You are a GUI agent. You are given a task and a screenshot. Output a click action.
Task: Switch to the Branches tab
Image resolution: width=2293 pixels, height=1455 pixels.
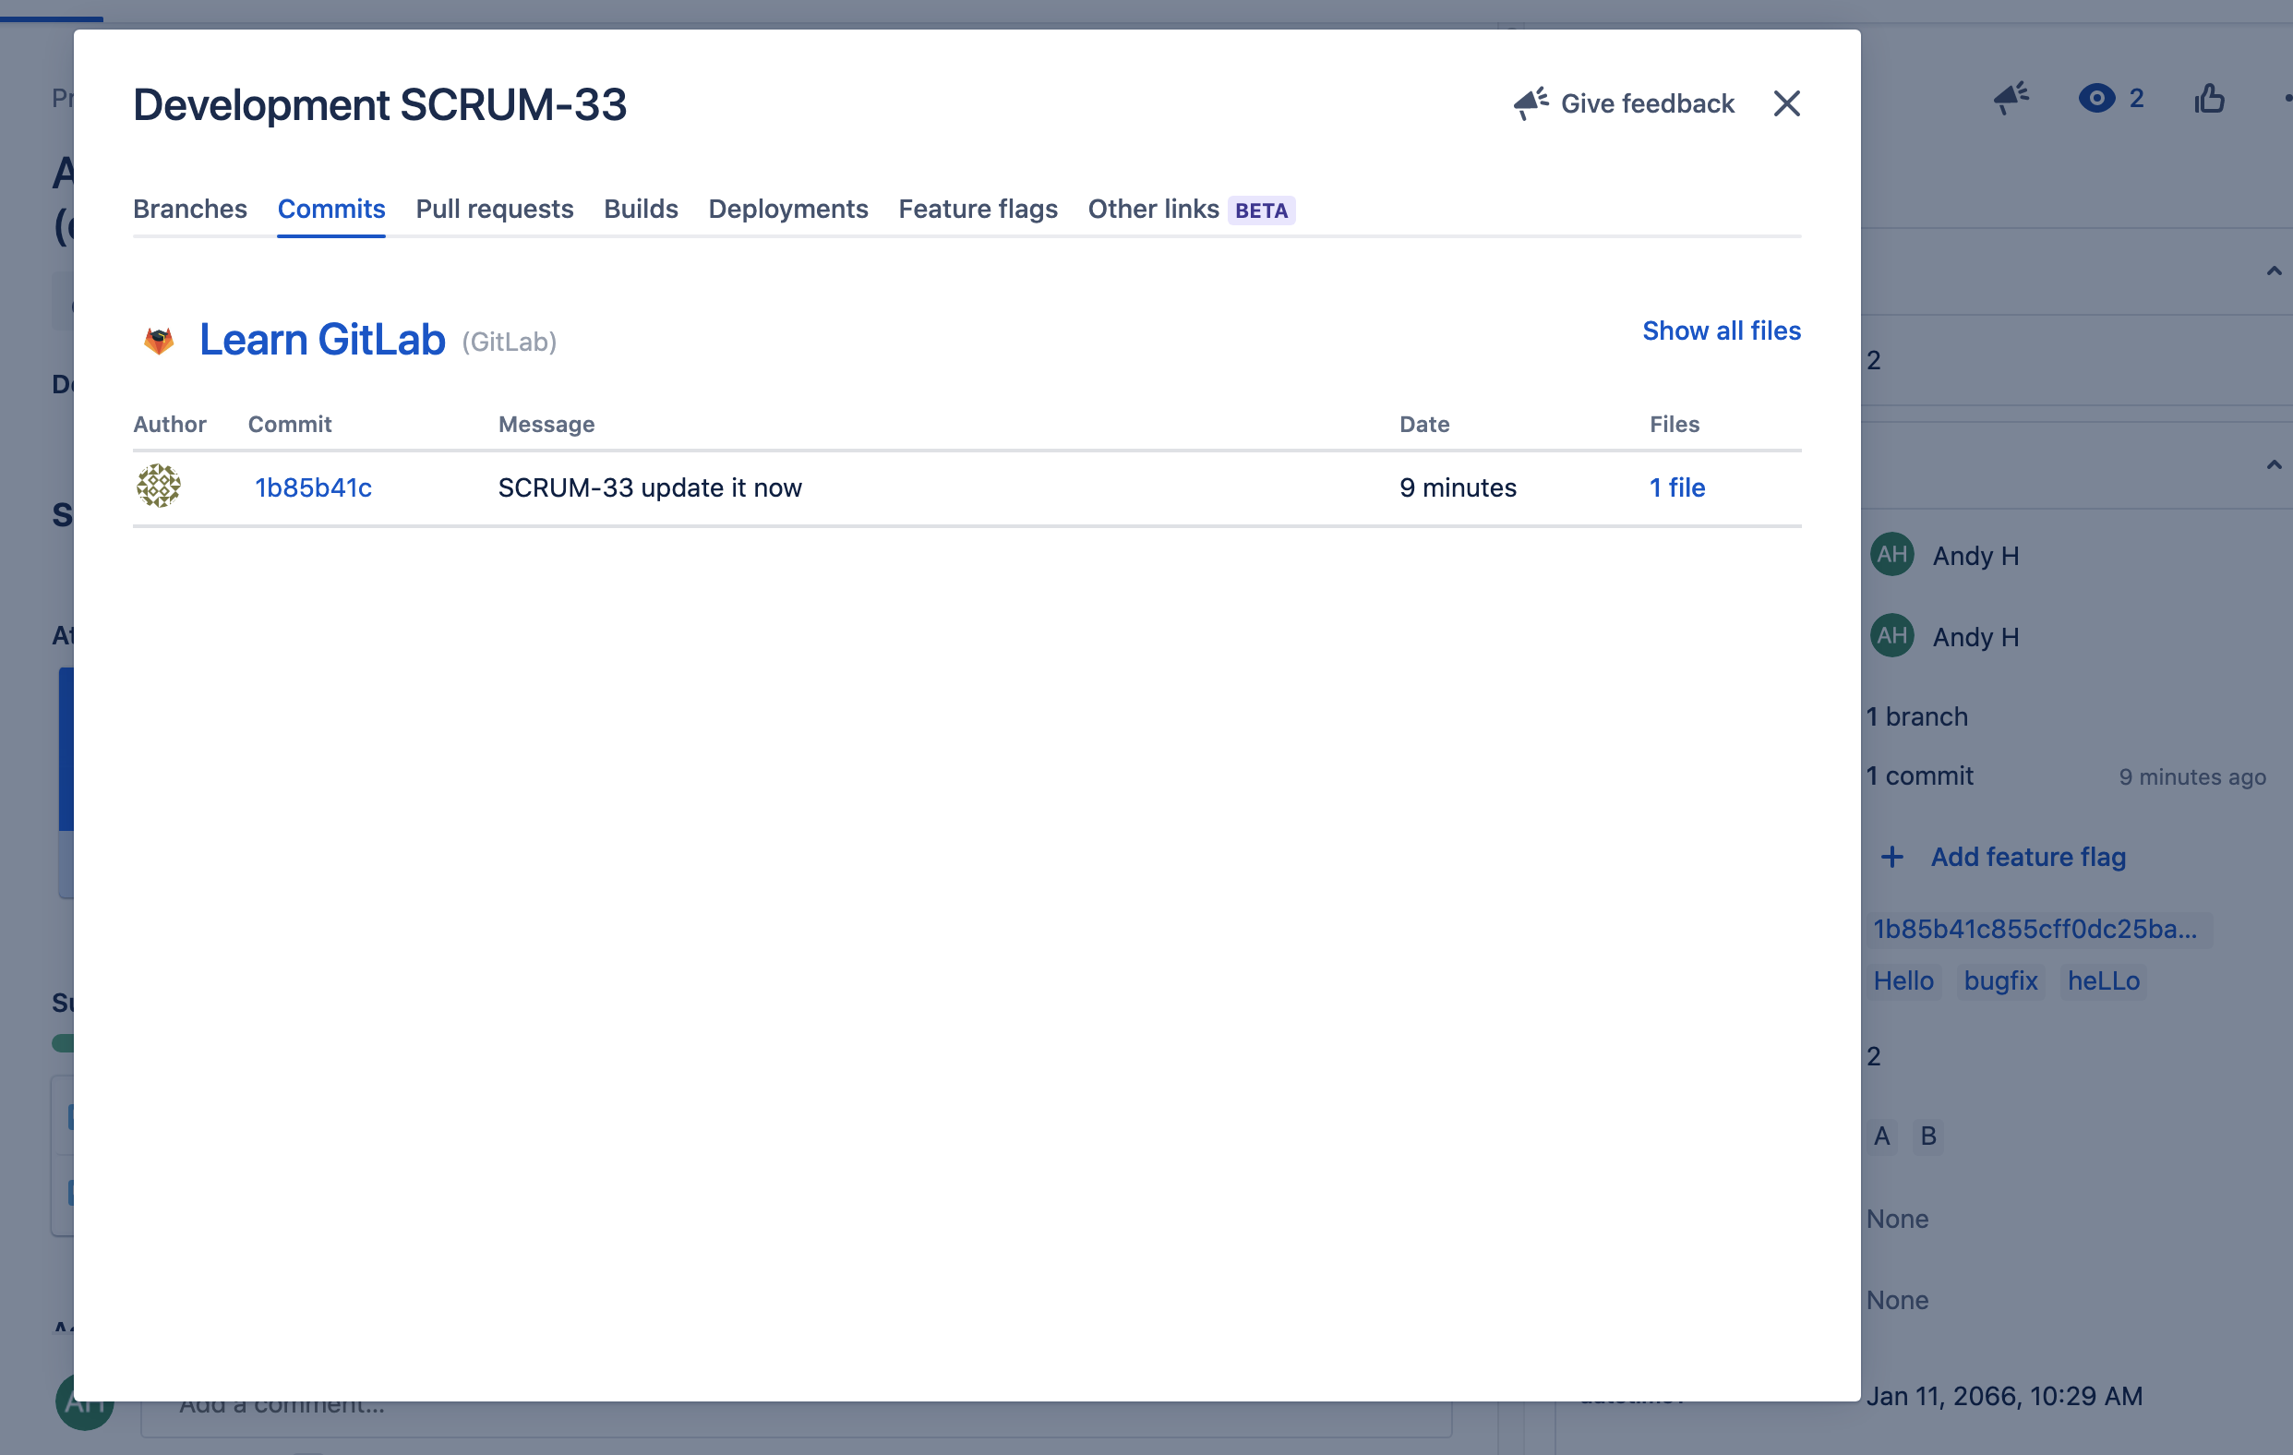189,209
